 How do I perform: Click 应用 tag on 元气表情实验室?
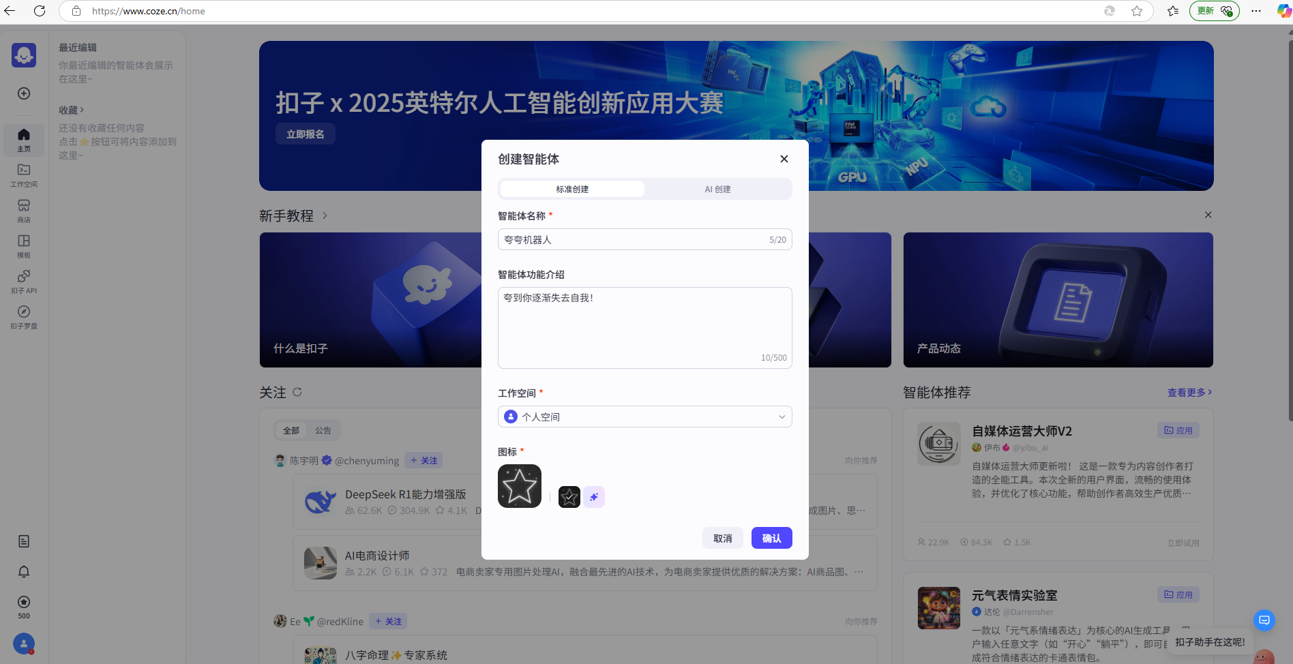pos(1178,594)
